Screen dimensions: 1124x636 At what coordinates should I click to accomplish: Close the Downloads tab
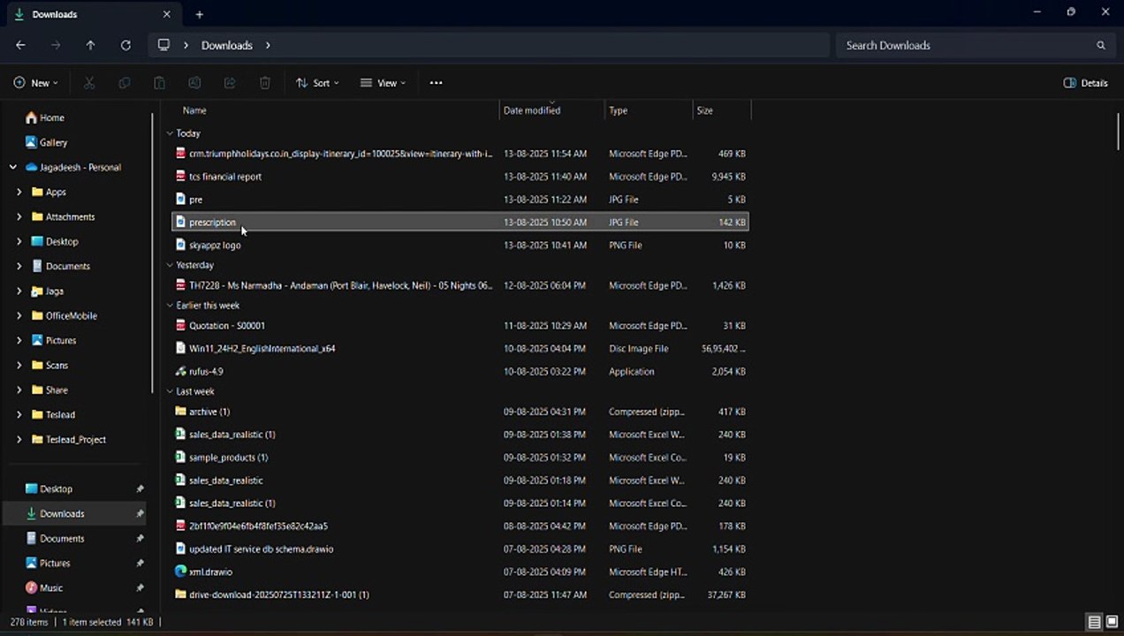click(166, 14)
